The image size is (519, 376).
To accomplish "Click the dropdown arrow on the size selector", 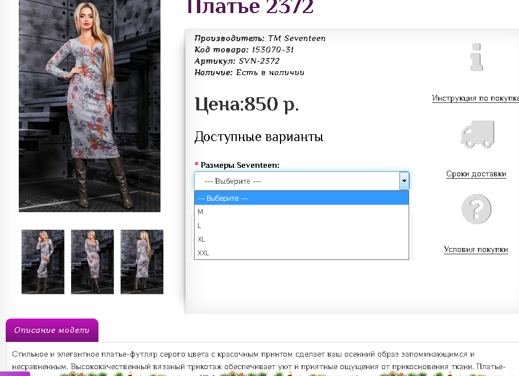I will [x=404, y=180].
